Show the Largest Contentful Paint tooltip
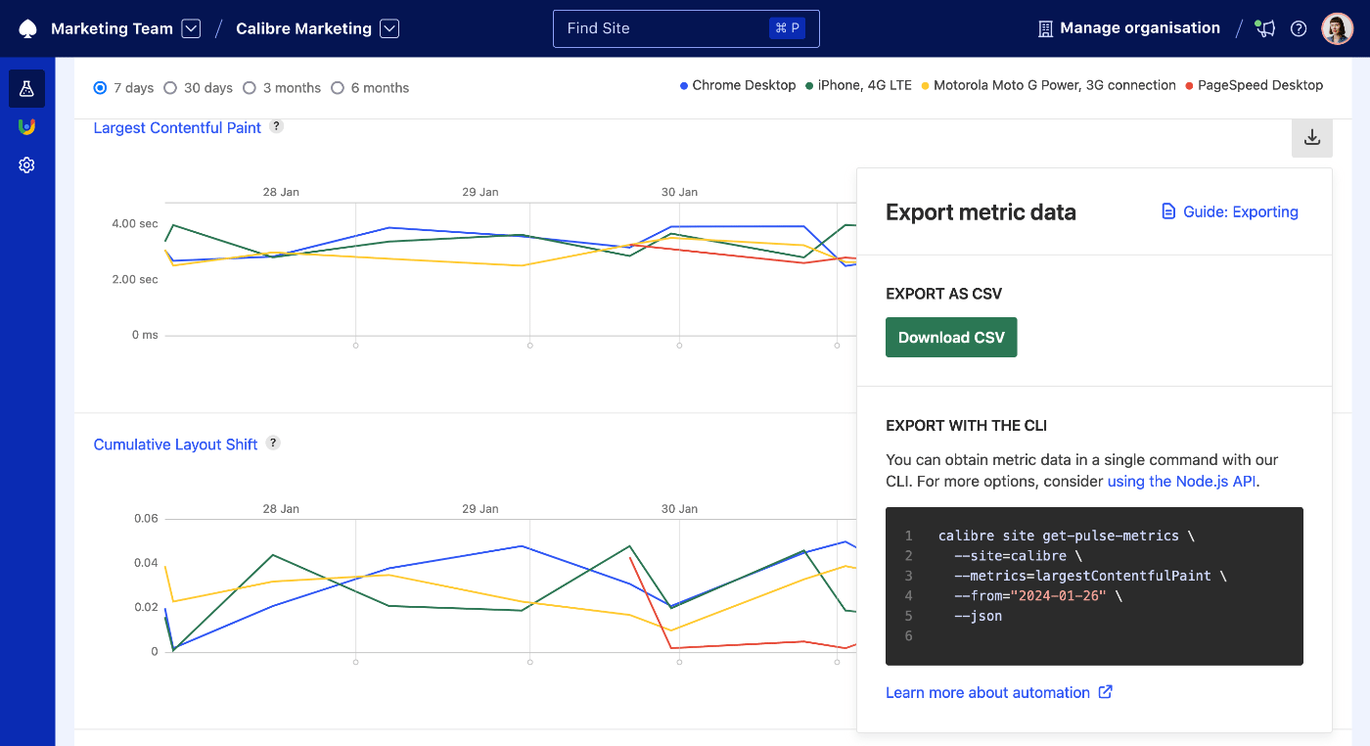Viewport: 1370px width, 746px height. (276, 125)
